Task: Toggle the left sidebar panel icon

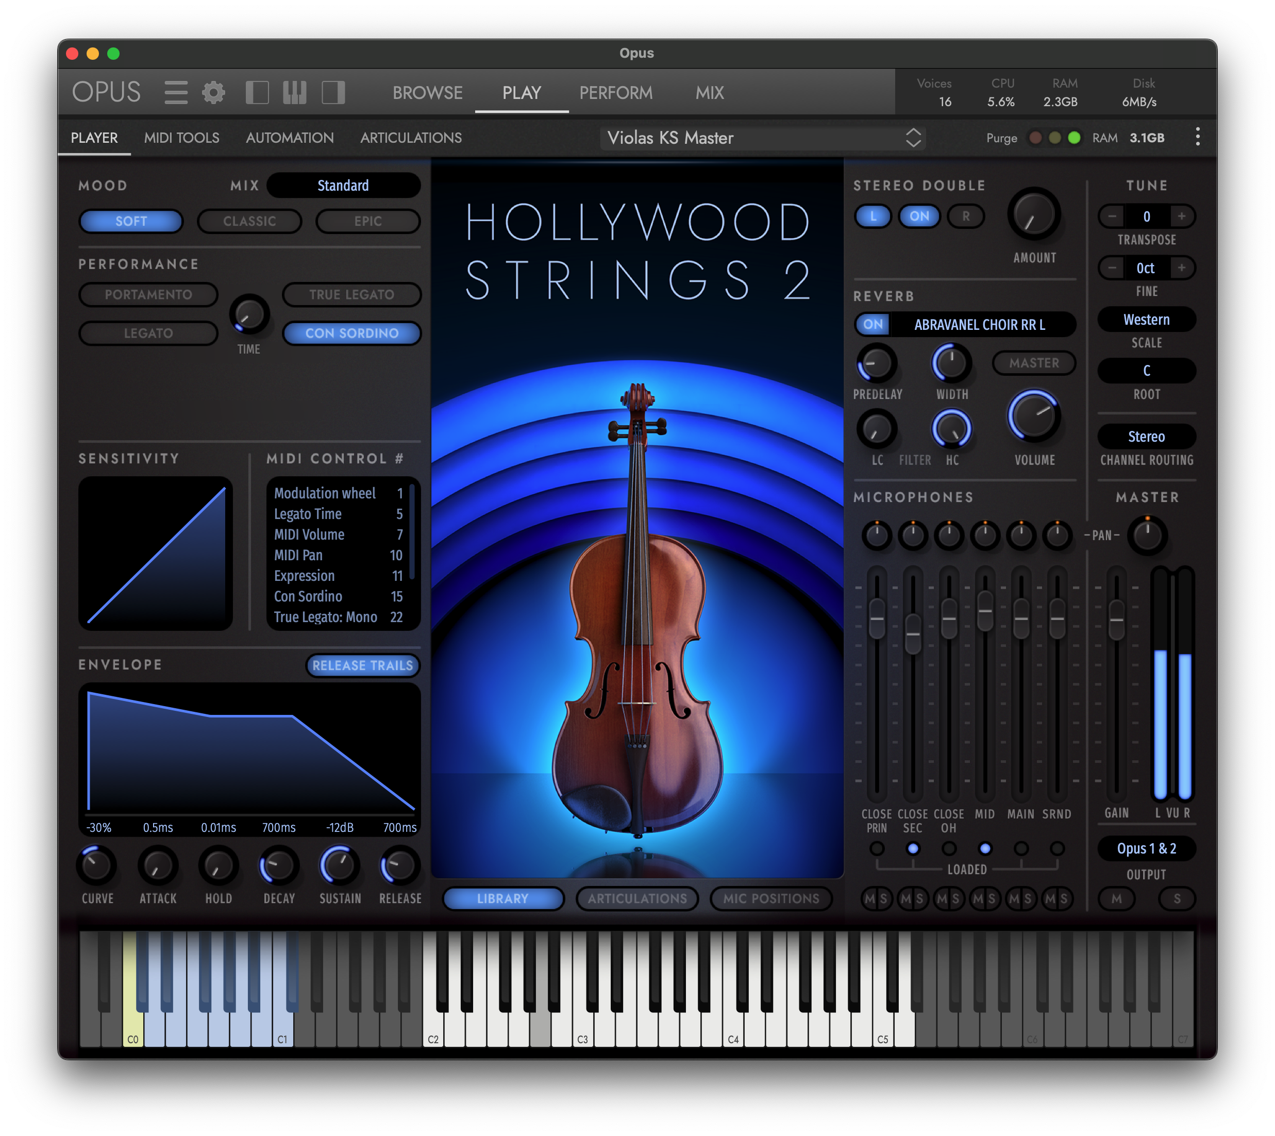Action: point(257,92)
